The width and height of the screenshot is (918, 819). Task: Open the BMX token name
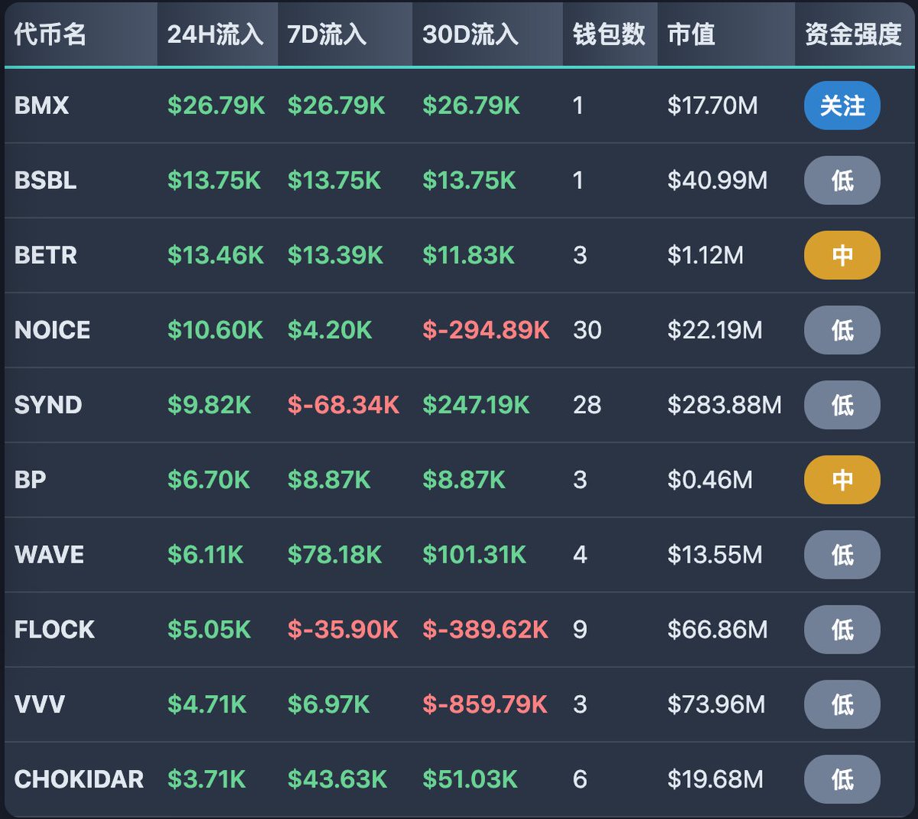(x=42, y=106)
